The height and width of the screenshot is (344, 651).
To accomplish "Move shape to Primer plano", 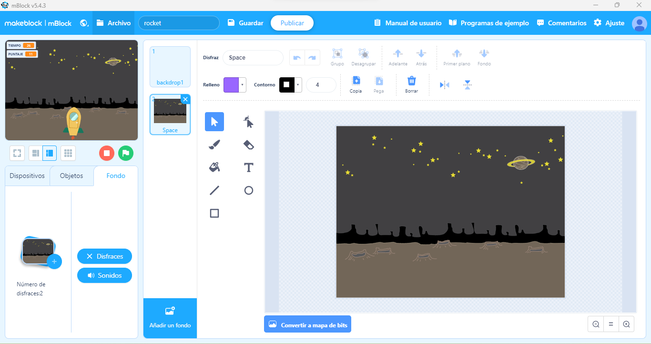I will point(457,53).
